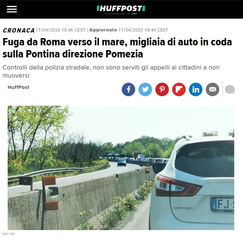Click the TWITTER photo credit caption

(8, 234)
